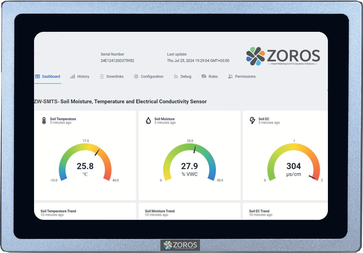Screen dimensions: 363x253
Task: Click the Soil Moisture Trend section
Action: click(x=160, y=211)
